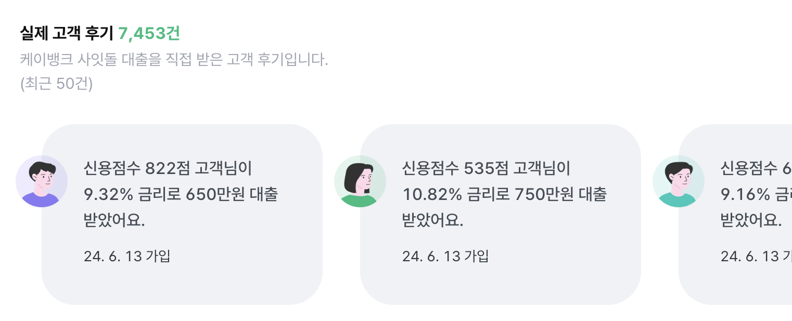
Task: Click the green review count 7,453건
Action: tap(149, 33)
